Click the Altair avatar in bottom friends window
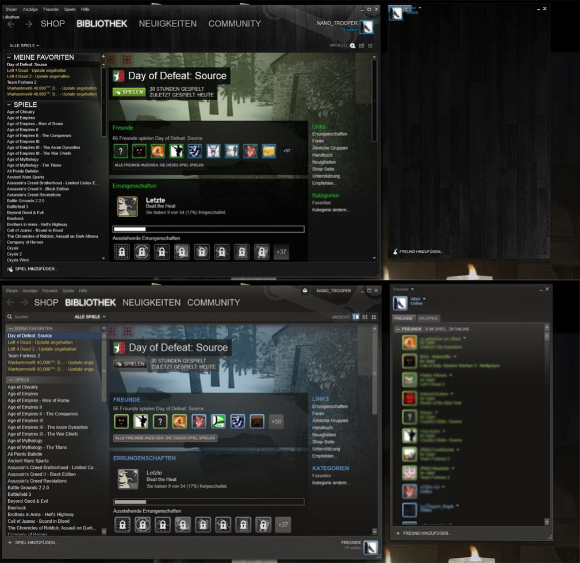Image resolution: width=580 pixels, height=563 pixels. 400,303
